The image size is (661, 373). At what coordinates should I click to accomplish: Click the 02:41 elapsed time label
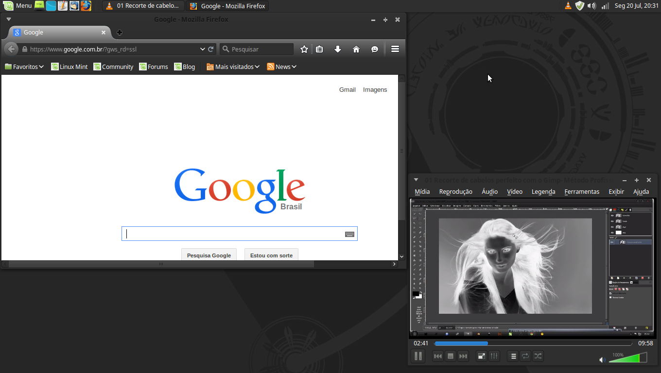(x=421, y=343)
